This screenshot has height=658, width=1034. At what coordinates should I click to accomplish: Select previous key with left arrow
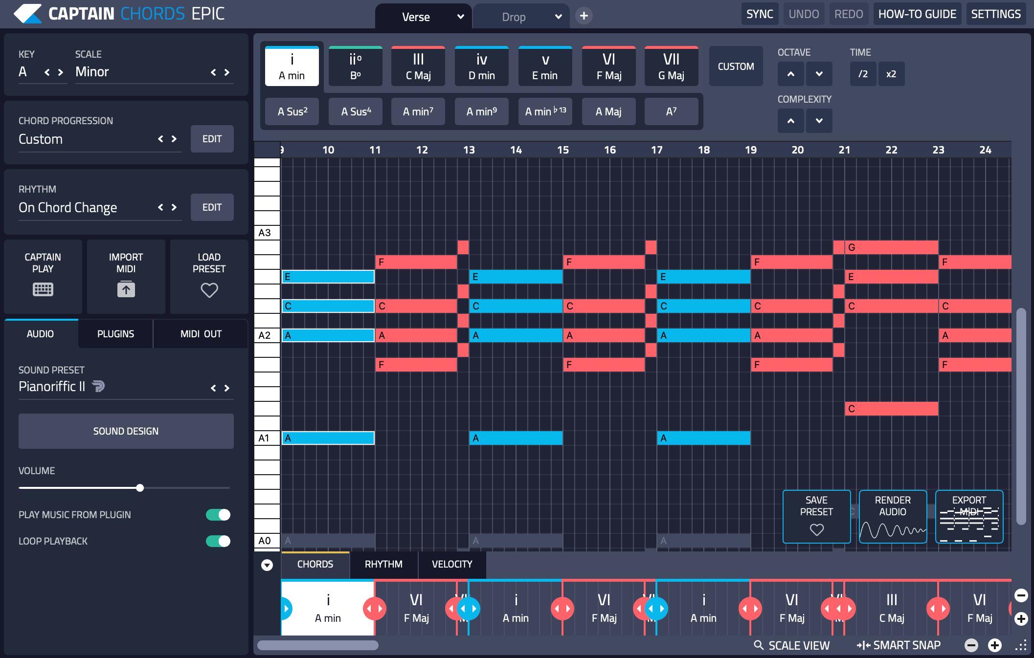pyautogui.click(x=47, y=72)
